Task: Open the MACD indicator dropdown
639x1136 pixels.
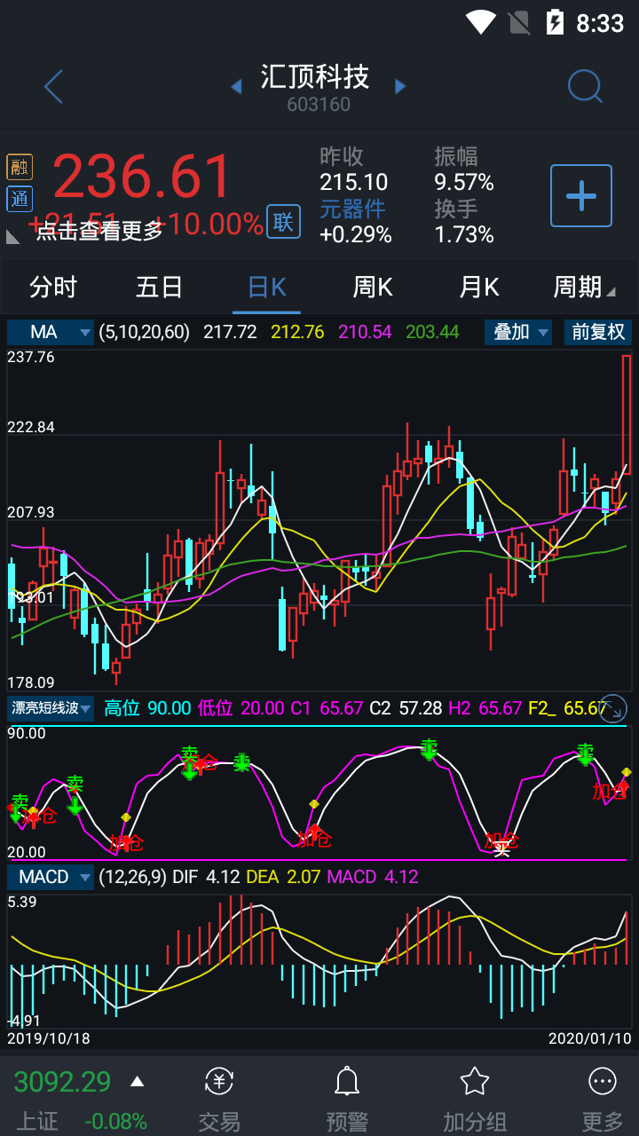Action: click(51, 877)
